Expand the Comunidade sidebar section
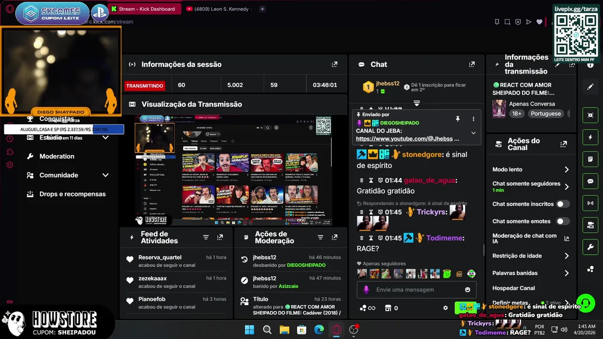 [106, 175]
